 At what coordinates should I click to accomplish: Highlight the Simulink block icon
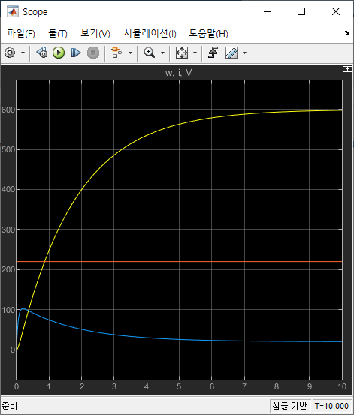tap(117, 53)
